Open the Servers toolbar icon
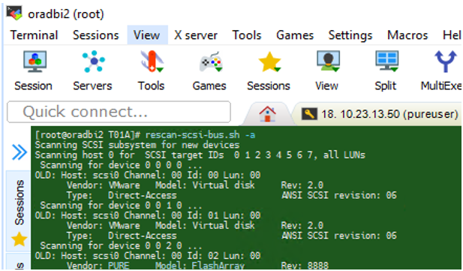This screenshot has height=271, width=463. [x=93, y=62]
